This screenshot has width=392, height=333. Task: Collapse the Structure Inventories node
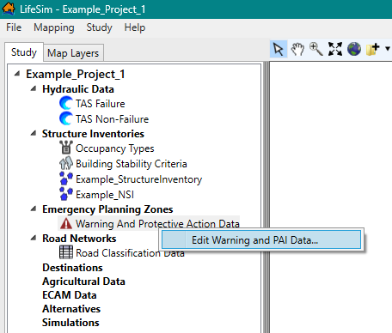[x=34, y=133]
